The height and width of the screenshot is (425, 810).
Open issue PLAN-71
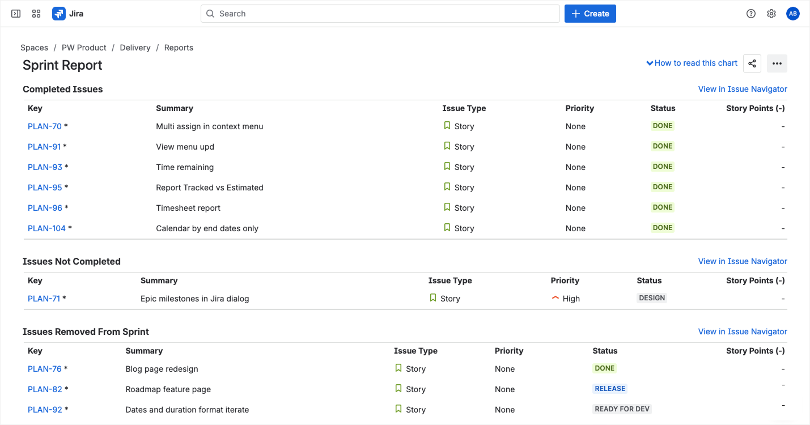click(44, 299)
